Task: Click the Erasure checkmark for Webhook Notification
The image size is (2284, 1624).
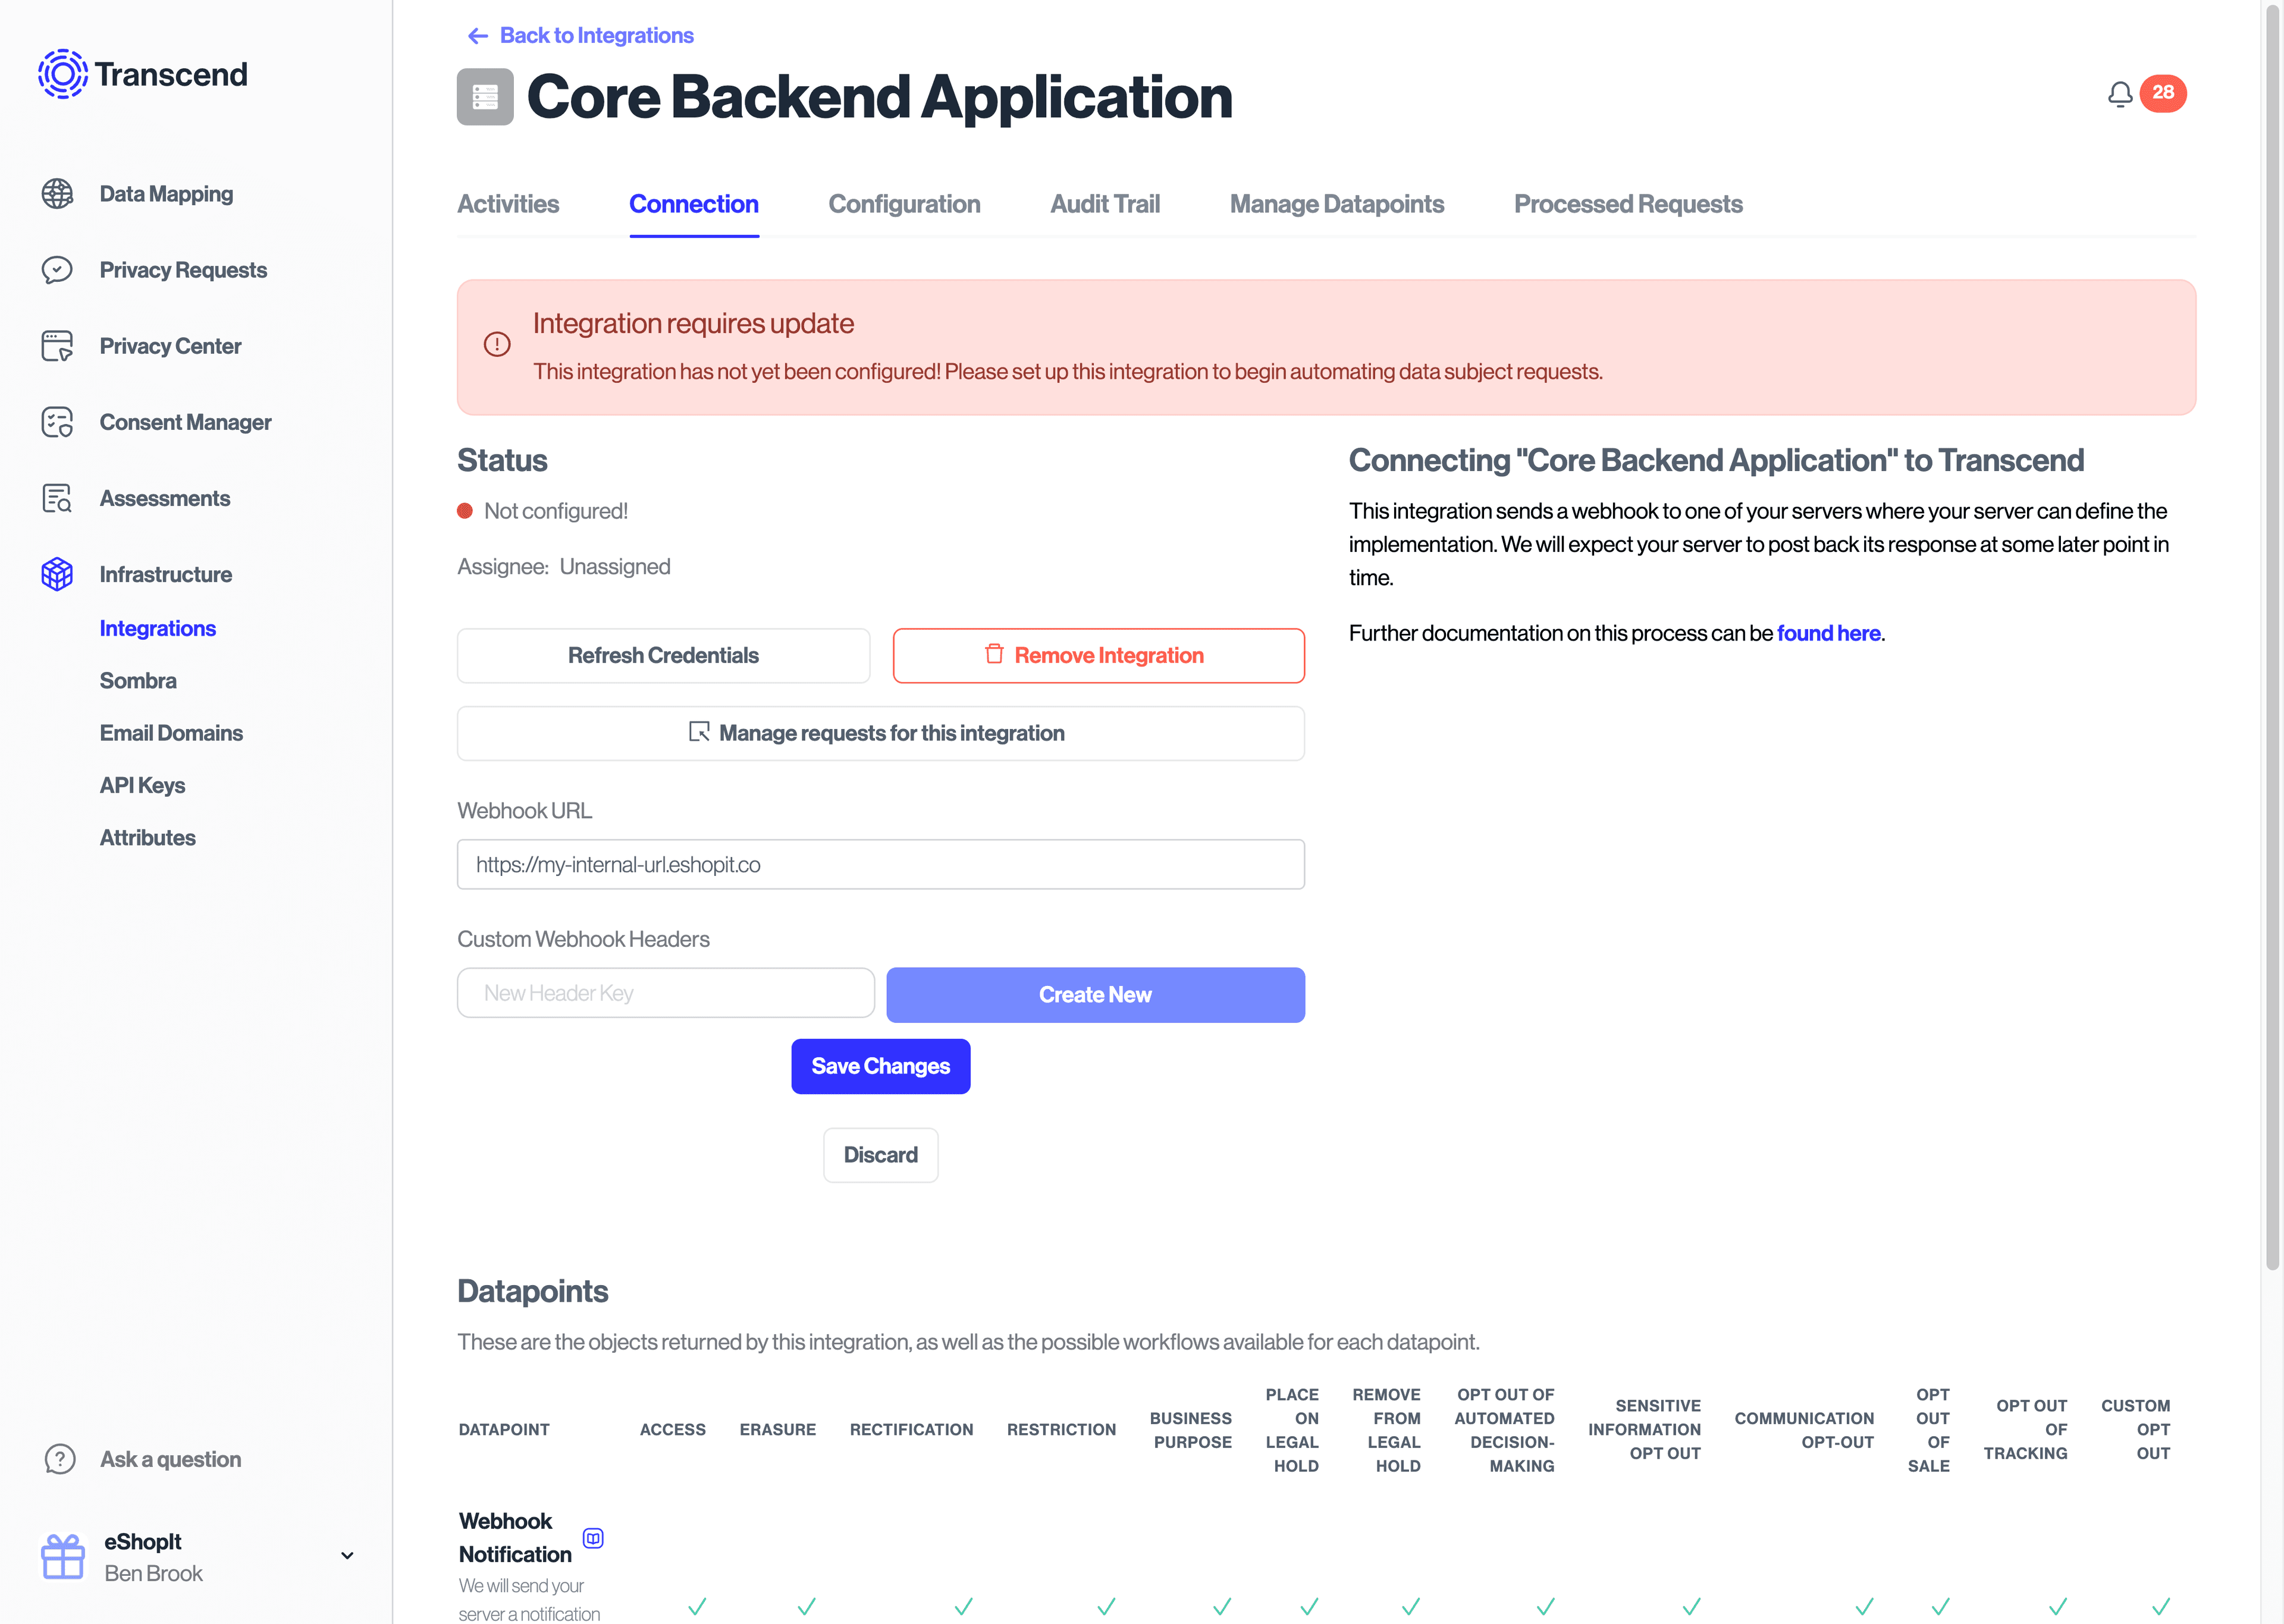Action: [x=806, y=1606]
